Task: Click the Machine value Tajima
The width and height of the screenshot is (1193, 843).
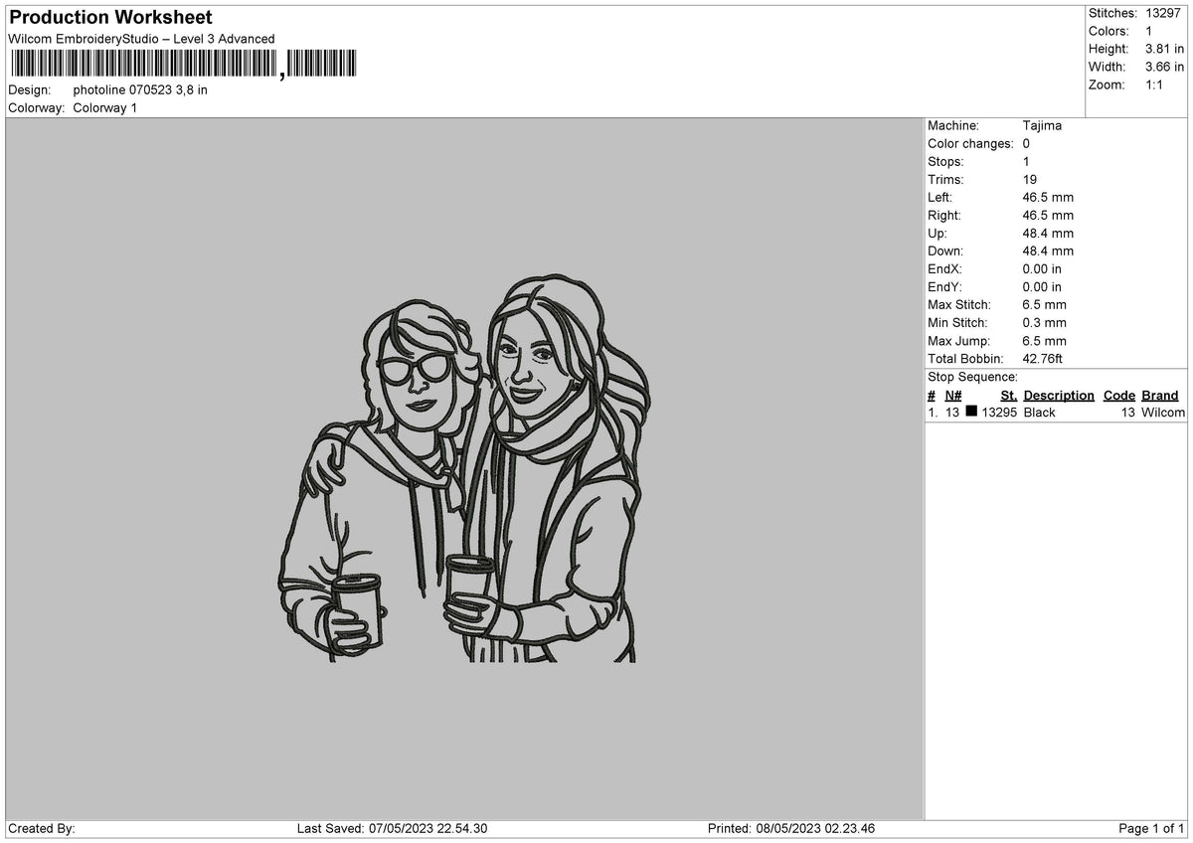Action: (1042, 125)
